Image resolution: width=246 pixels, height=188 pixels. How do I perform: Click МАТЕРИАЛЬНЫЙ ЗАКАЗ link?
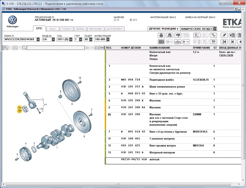click(163, 17)
